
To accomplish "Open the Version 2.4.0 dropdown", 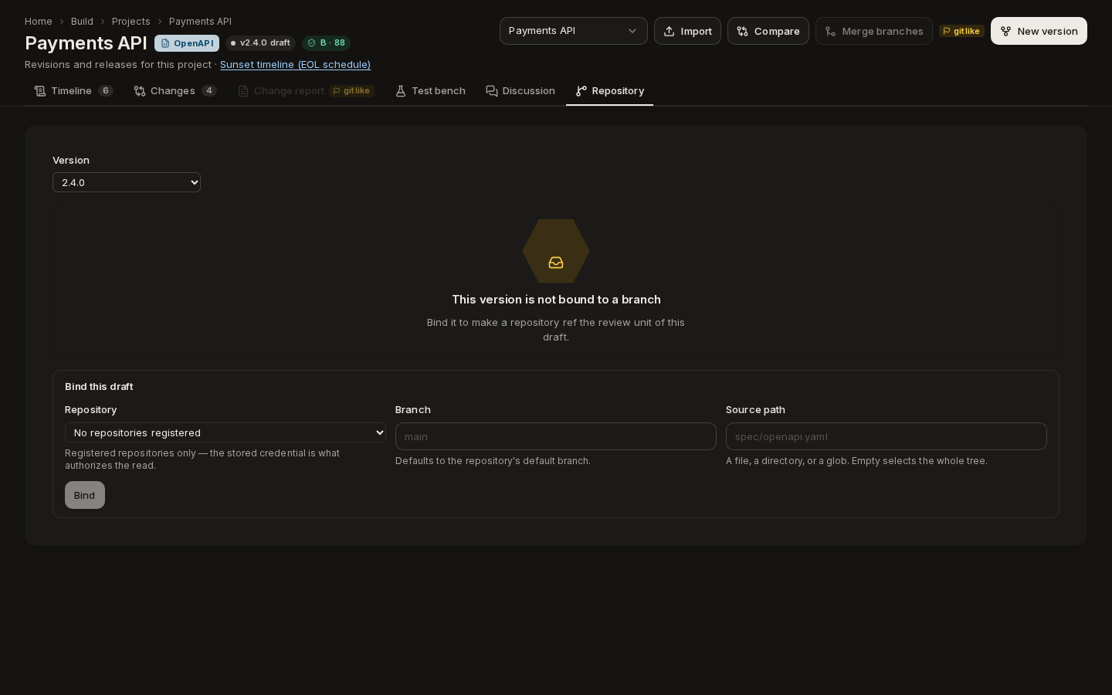I will pos(127,182).
